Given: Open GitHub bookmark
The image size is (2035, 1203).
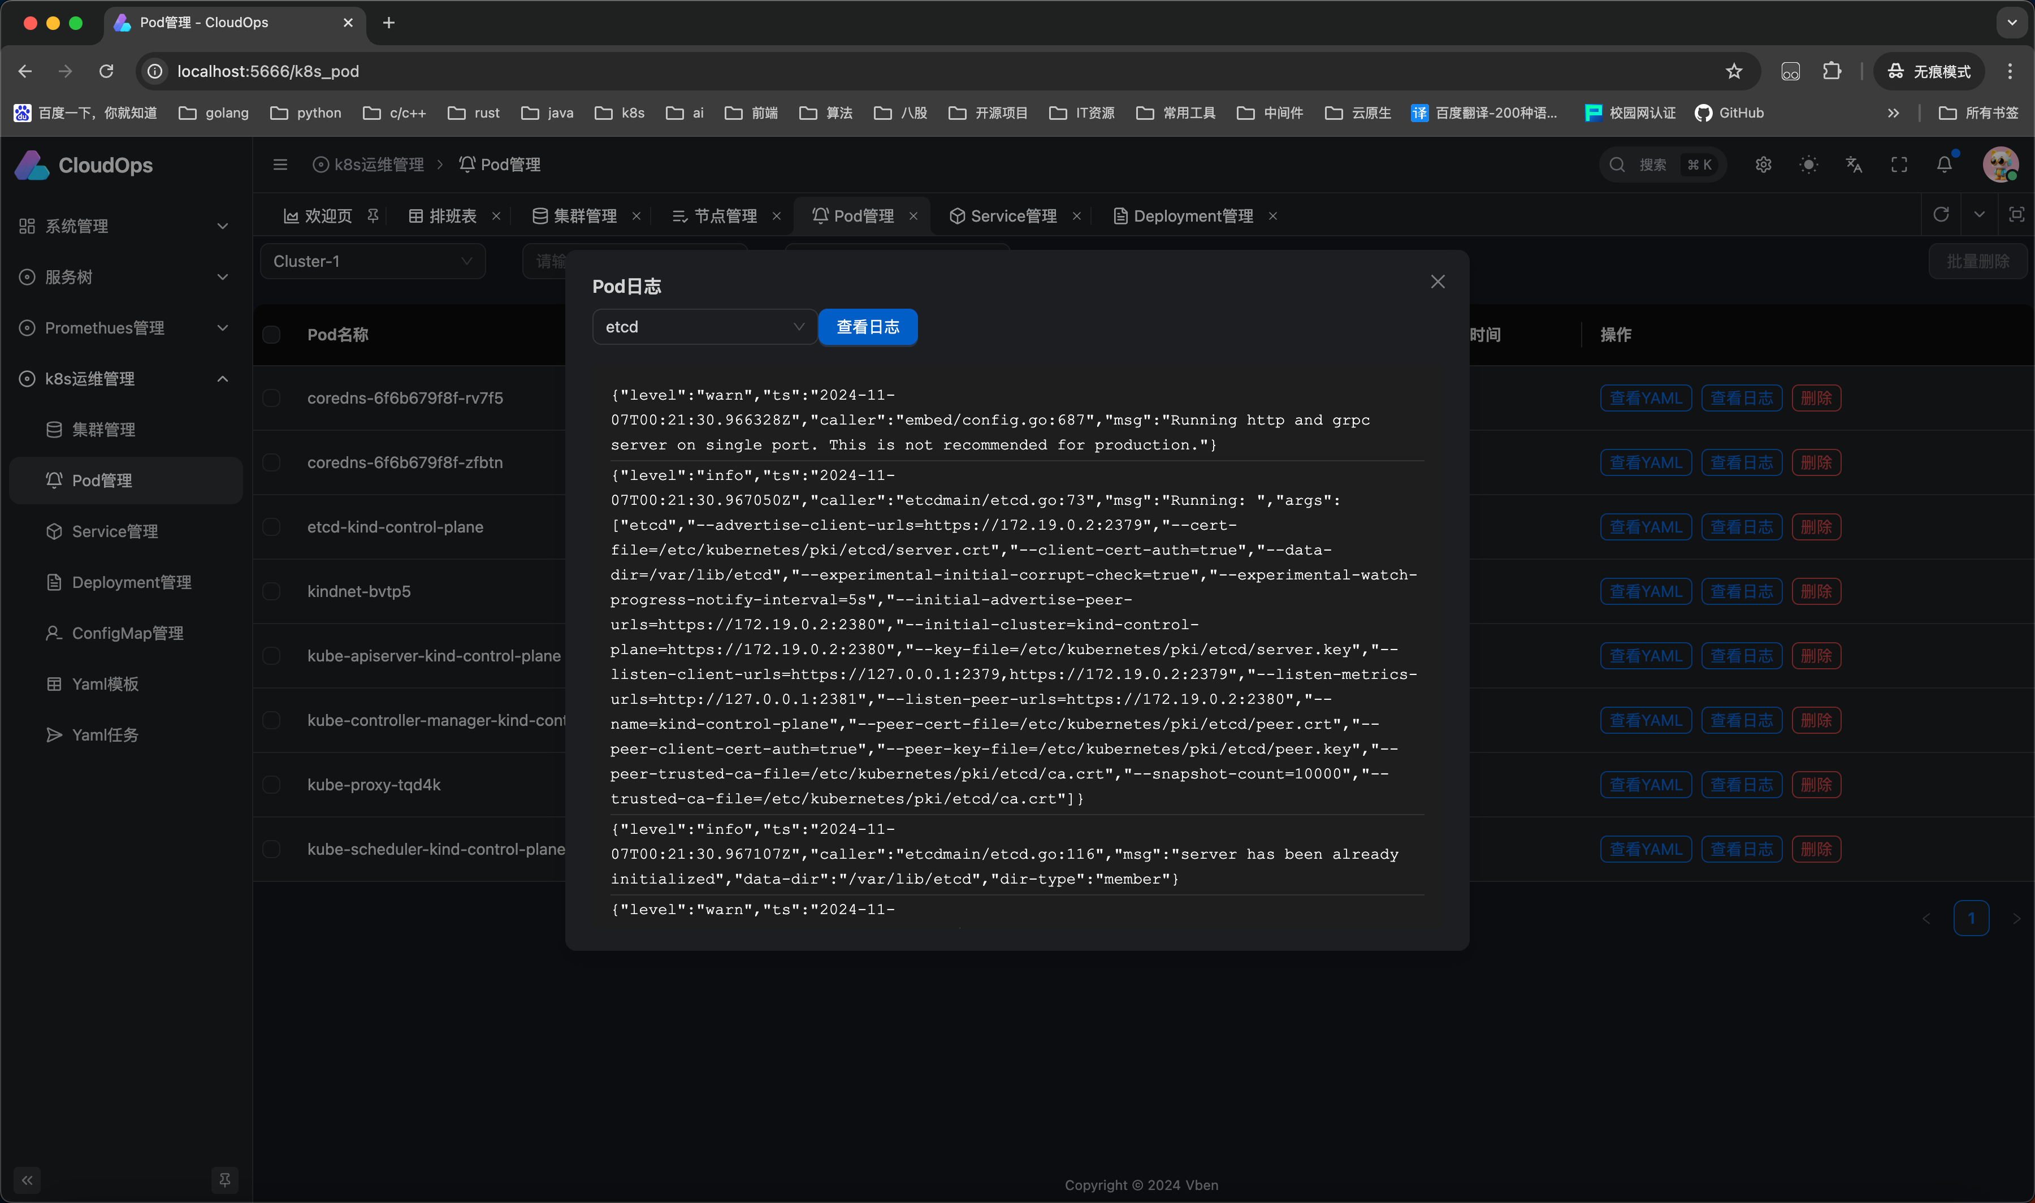Looking at the screenshot, I should (1729, 112).
